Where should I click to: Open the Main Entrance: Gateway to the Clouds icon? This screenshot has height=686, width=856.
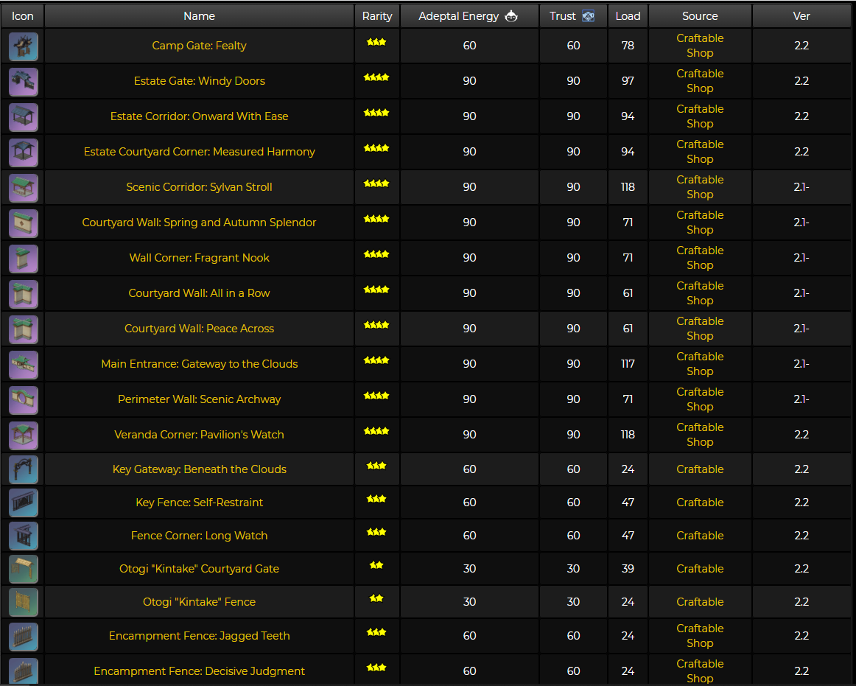click(x=24, y=365)
